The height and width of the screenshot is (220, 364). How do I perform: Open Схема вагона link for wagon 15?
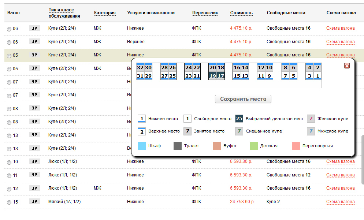(x=340, y=202)
